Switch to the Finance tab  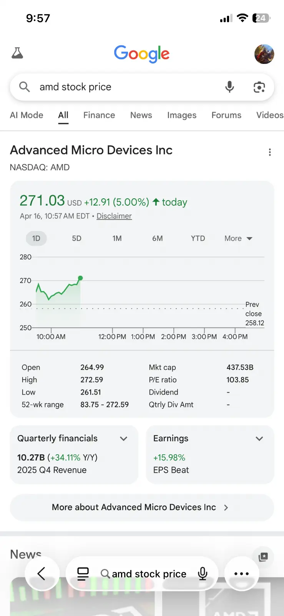click(x=99, y=115)
